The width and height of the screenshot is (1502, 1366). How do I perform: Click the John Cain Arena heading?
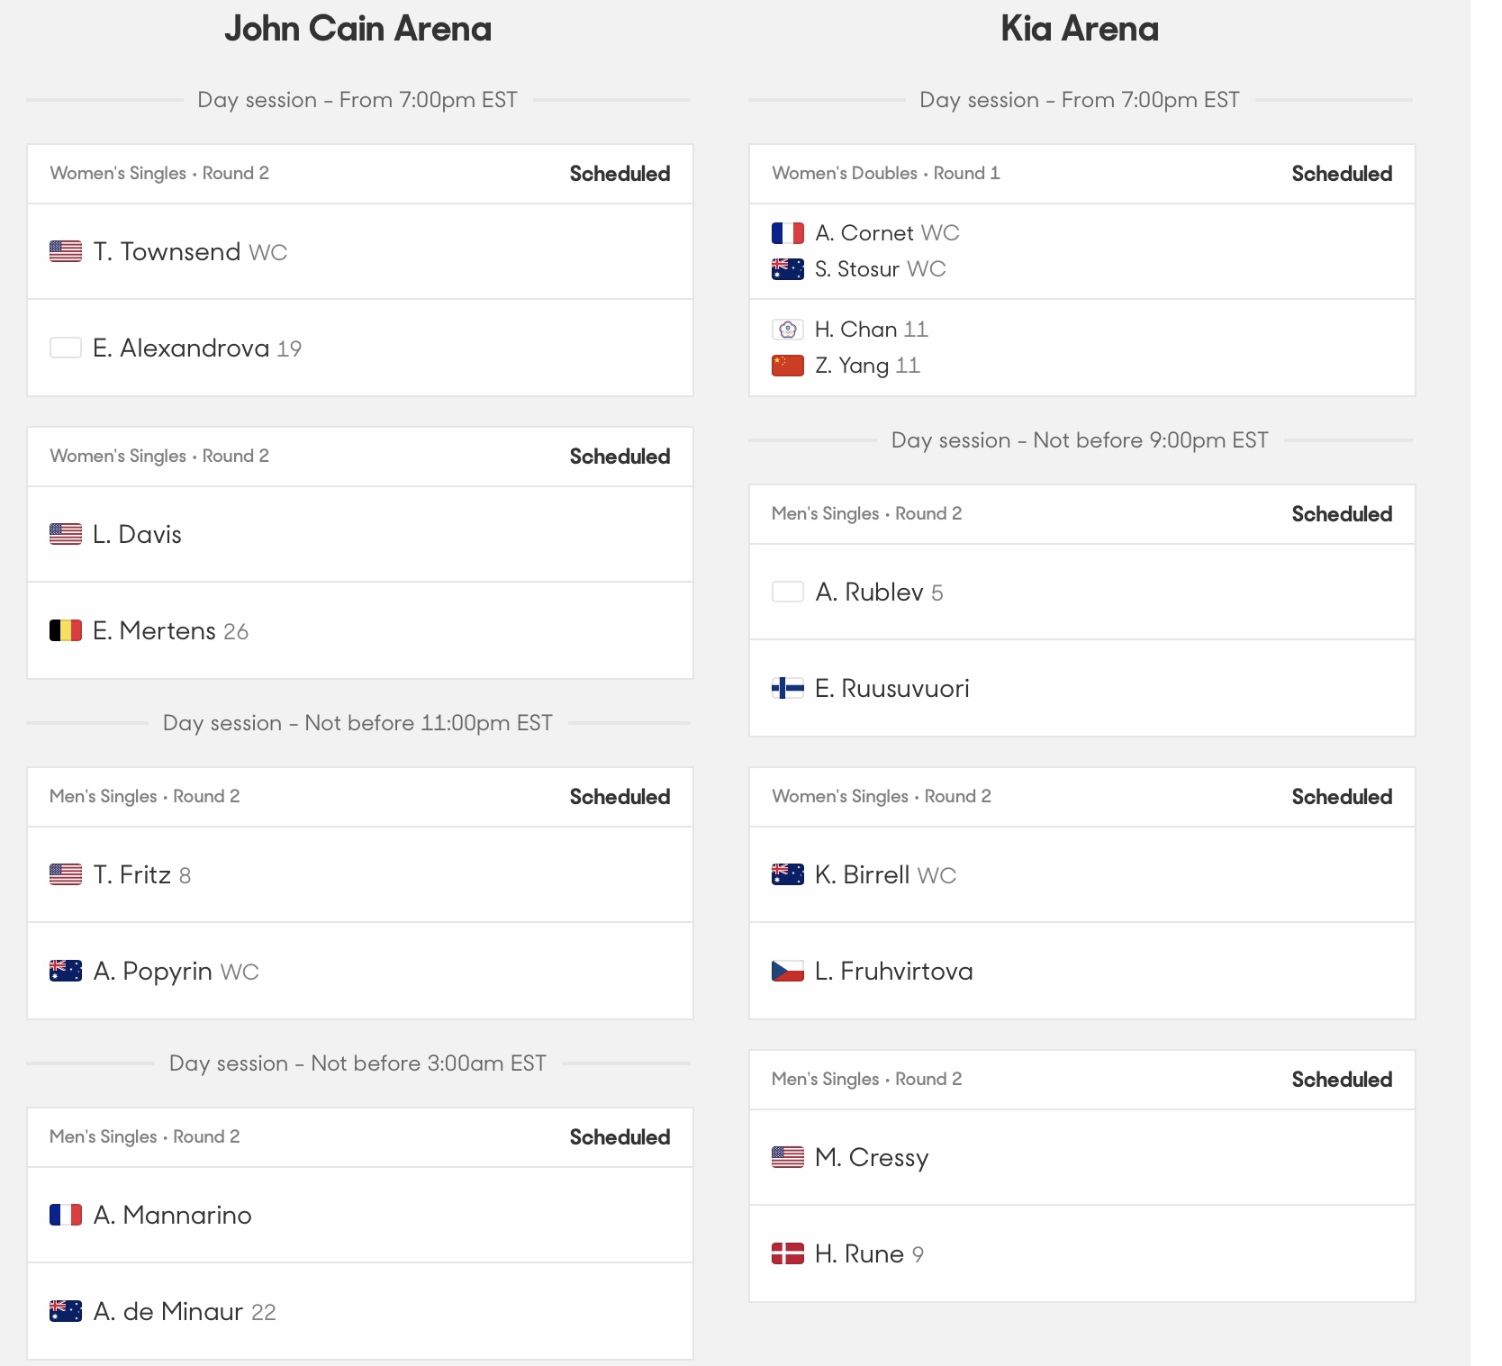(358, 29)
